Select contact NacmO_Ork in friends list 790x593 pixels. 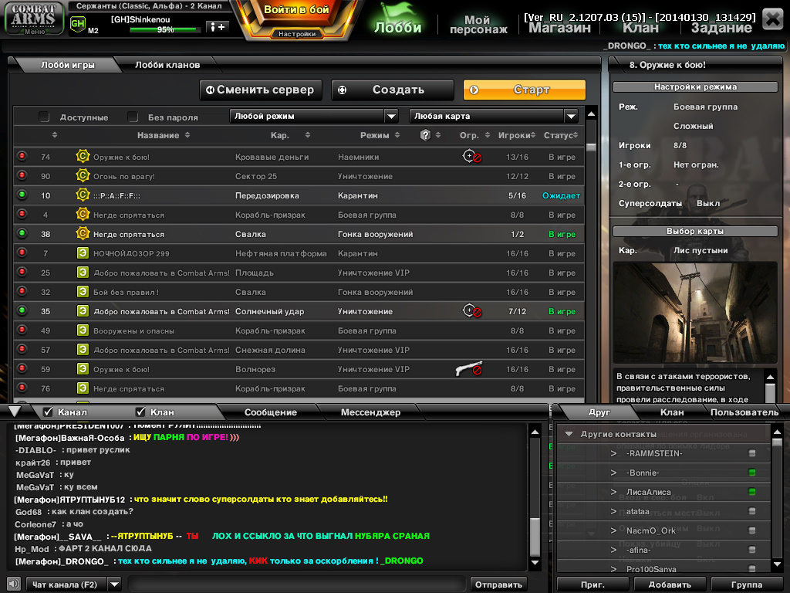[x=663, y=530]
